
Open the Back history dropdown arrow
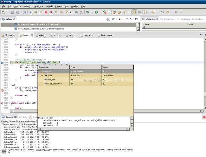[172, 12]
